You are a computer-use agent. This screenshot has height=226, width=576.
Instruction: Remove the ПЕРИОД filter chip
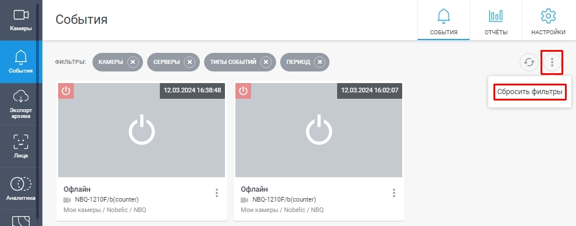320,62
